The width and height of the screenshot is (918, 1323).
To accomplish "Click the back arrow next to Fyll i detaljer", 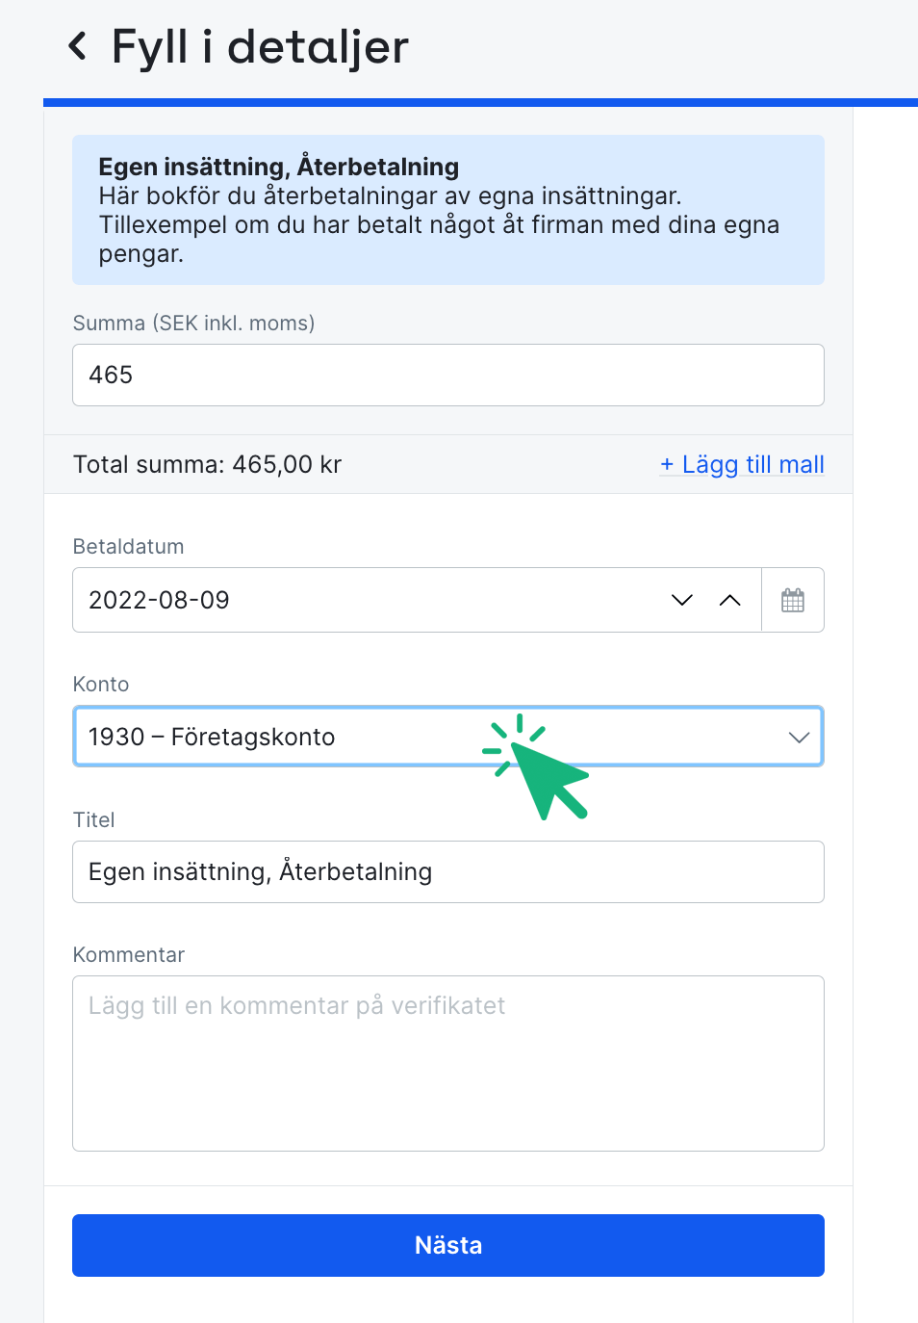I will pyautogui.click(x=78, y=46).
